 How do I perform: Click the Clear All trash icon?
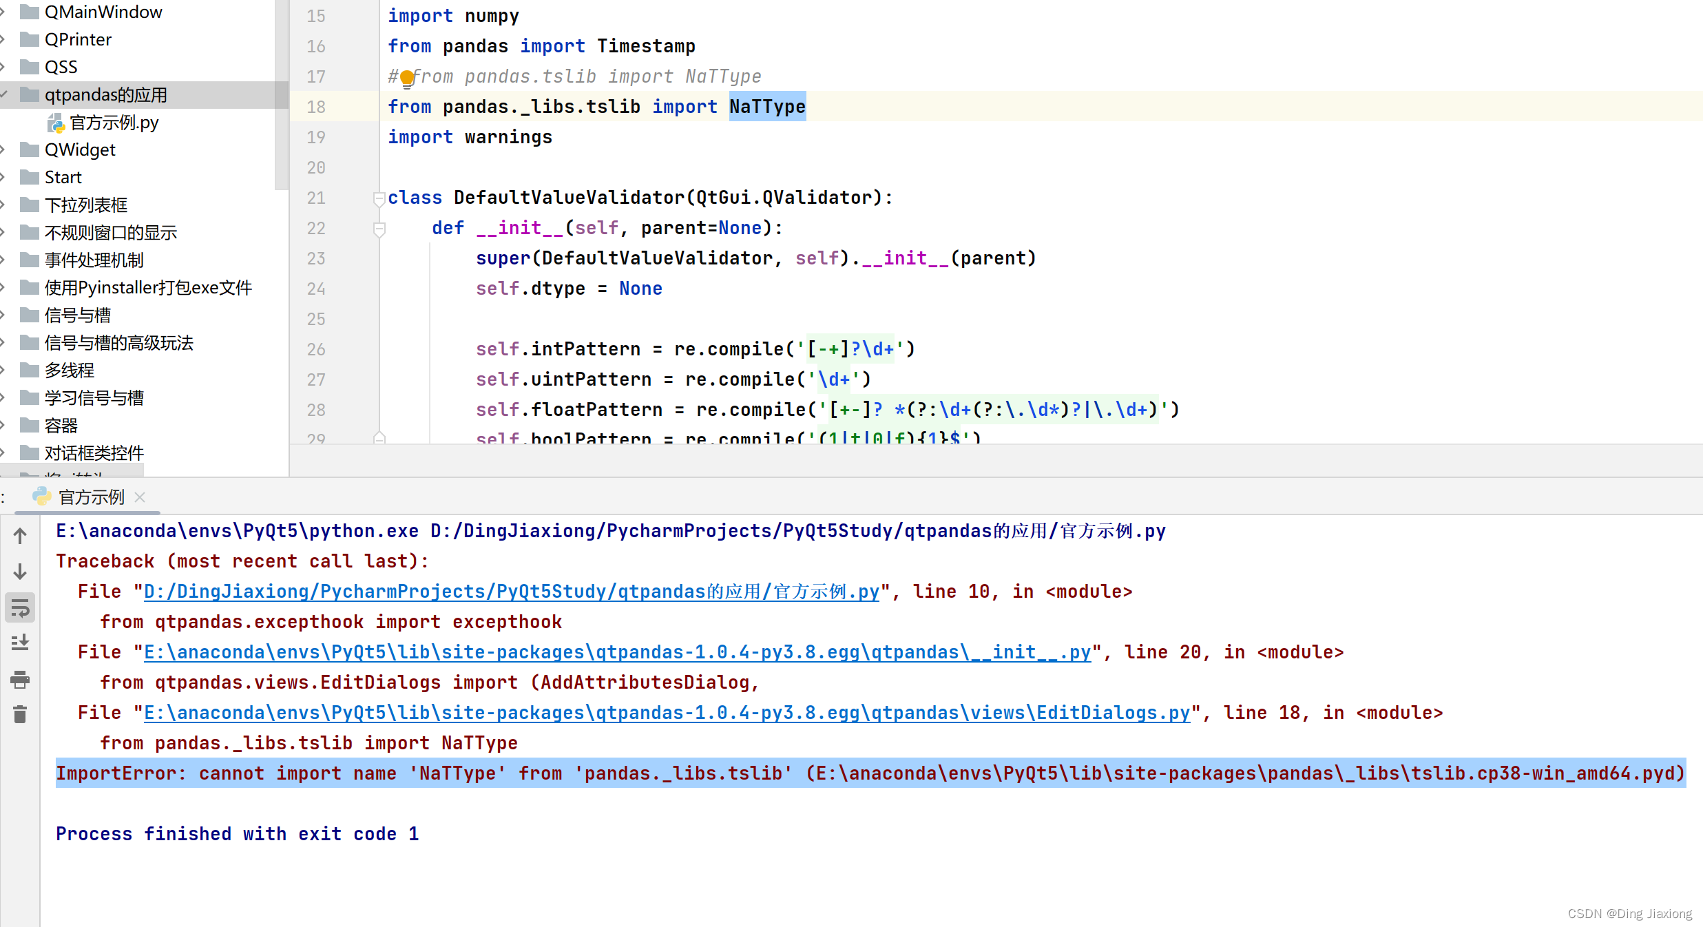20,714
